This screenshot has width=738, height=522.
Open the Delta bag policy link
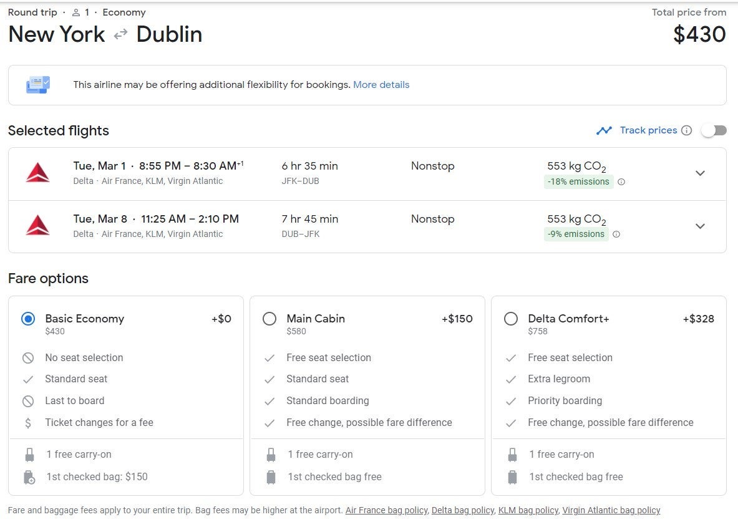462,510
